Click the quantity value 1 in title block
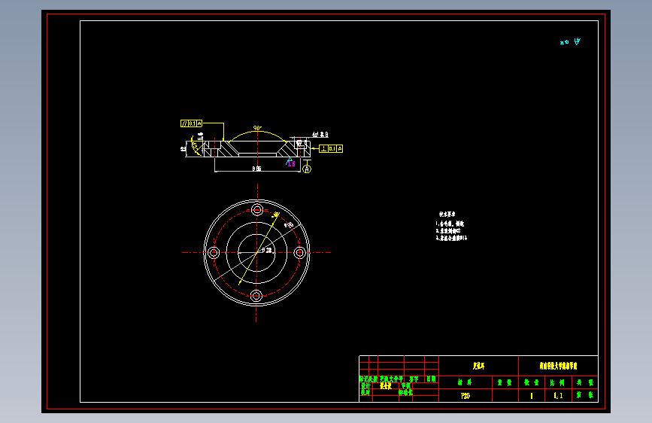Image resolution: width=652 pixels, height=423 pixels. (532, 396)
